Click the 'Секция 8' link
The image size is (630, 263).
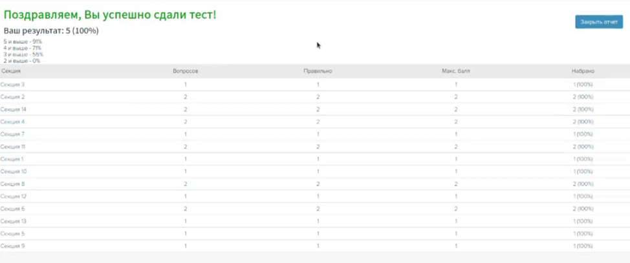pyautogui.click(x=12, y=184)
